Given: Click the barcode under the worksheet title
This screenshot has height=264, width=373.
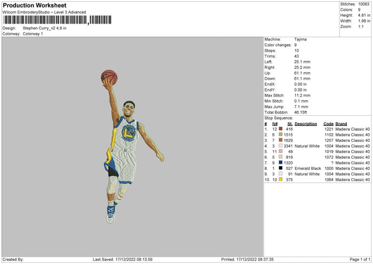Looking at the screenshot, I should coord(57,20).
